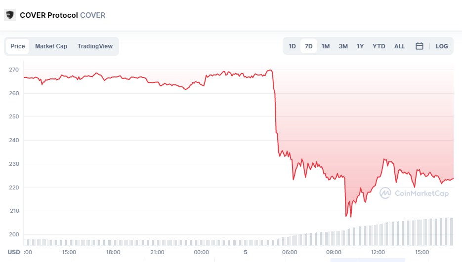The height and width of the screenshot is (262, 462).
Task: Select the 1M time range
Action: click(326, 46)
